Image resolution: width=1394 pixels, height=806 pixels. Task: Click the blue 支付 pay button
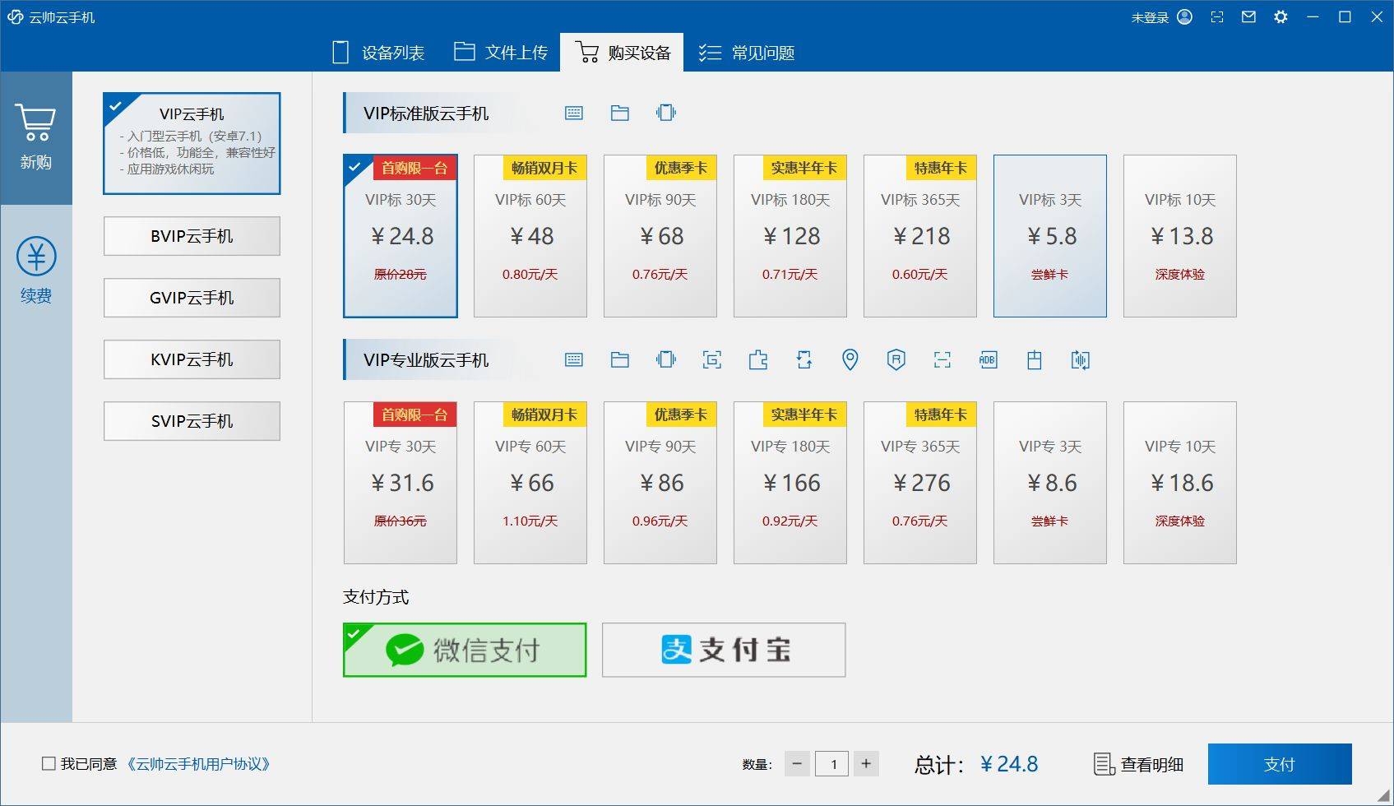pyautogui.click(x=1280, y=764)
